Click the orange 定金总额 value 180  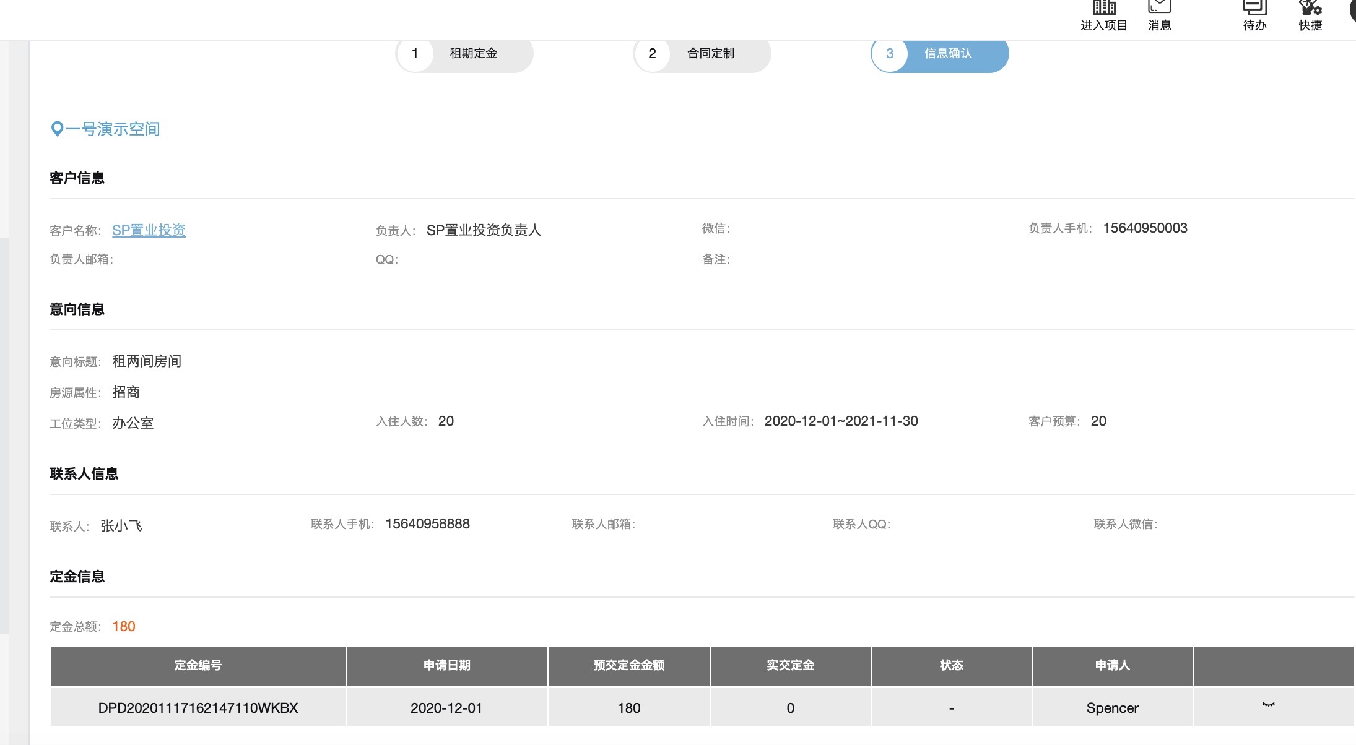pos(124,626)
